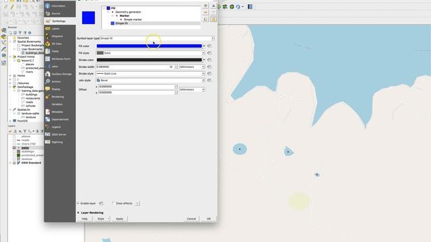
Task: Click the blue symbol preview square
Action: pyautogui.click(x=88, y=18)
